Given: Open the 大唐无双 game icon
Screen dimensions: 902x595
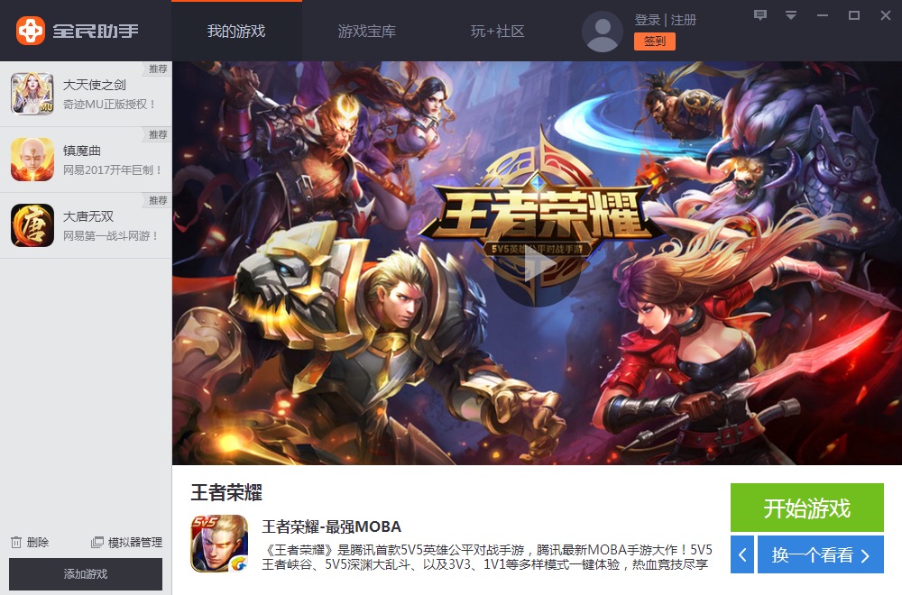Looking at the screenshot, I should pyautogui.click(x=32, y=225).
